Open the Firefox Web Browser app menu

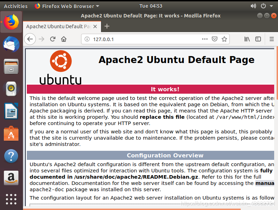click(x=67, y=6)
